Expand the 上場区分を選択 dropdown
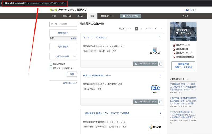This screenshot has height=134, width=212. pyautogui.click(x=63, y=57)
